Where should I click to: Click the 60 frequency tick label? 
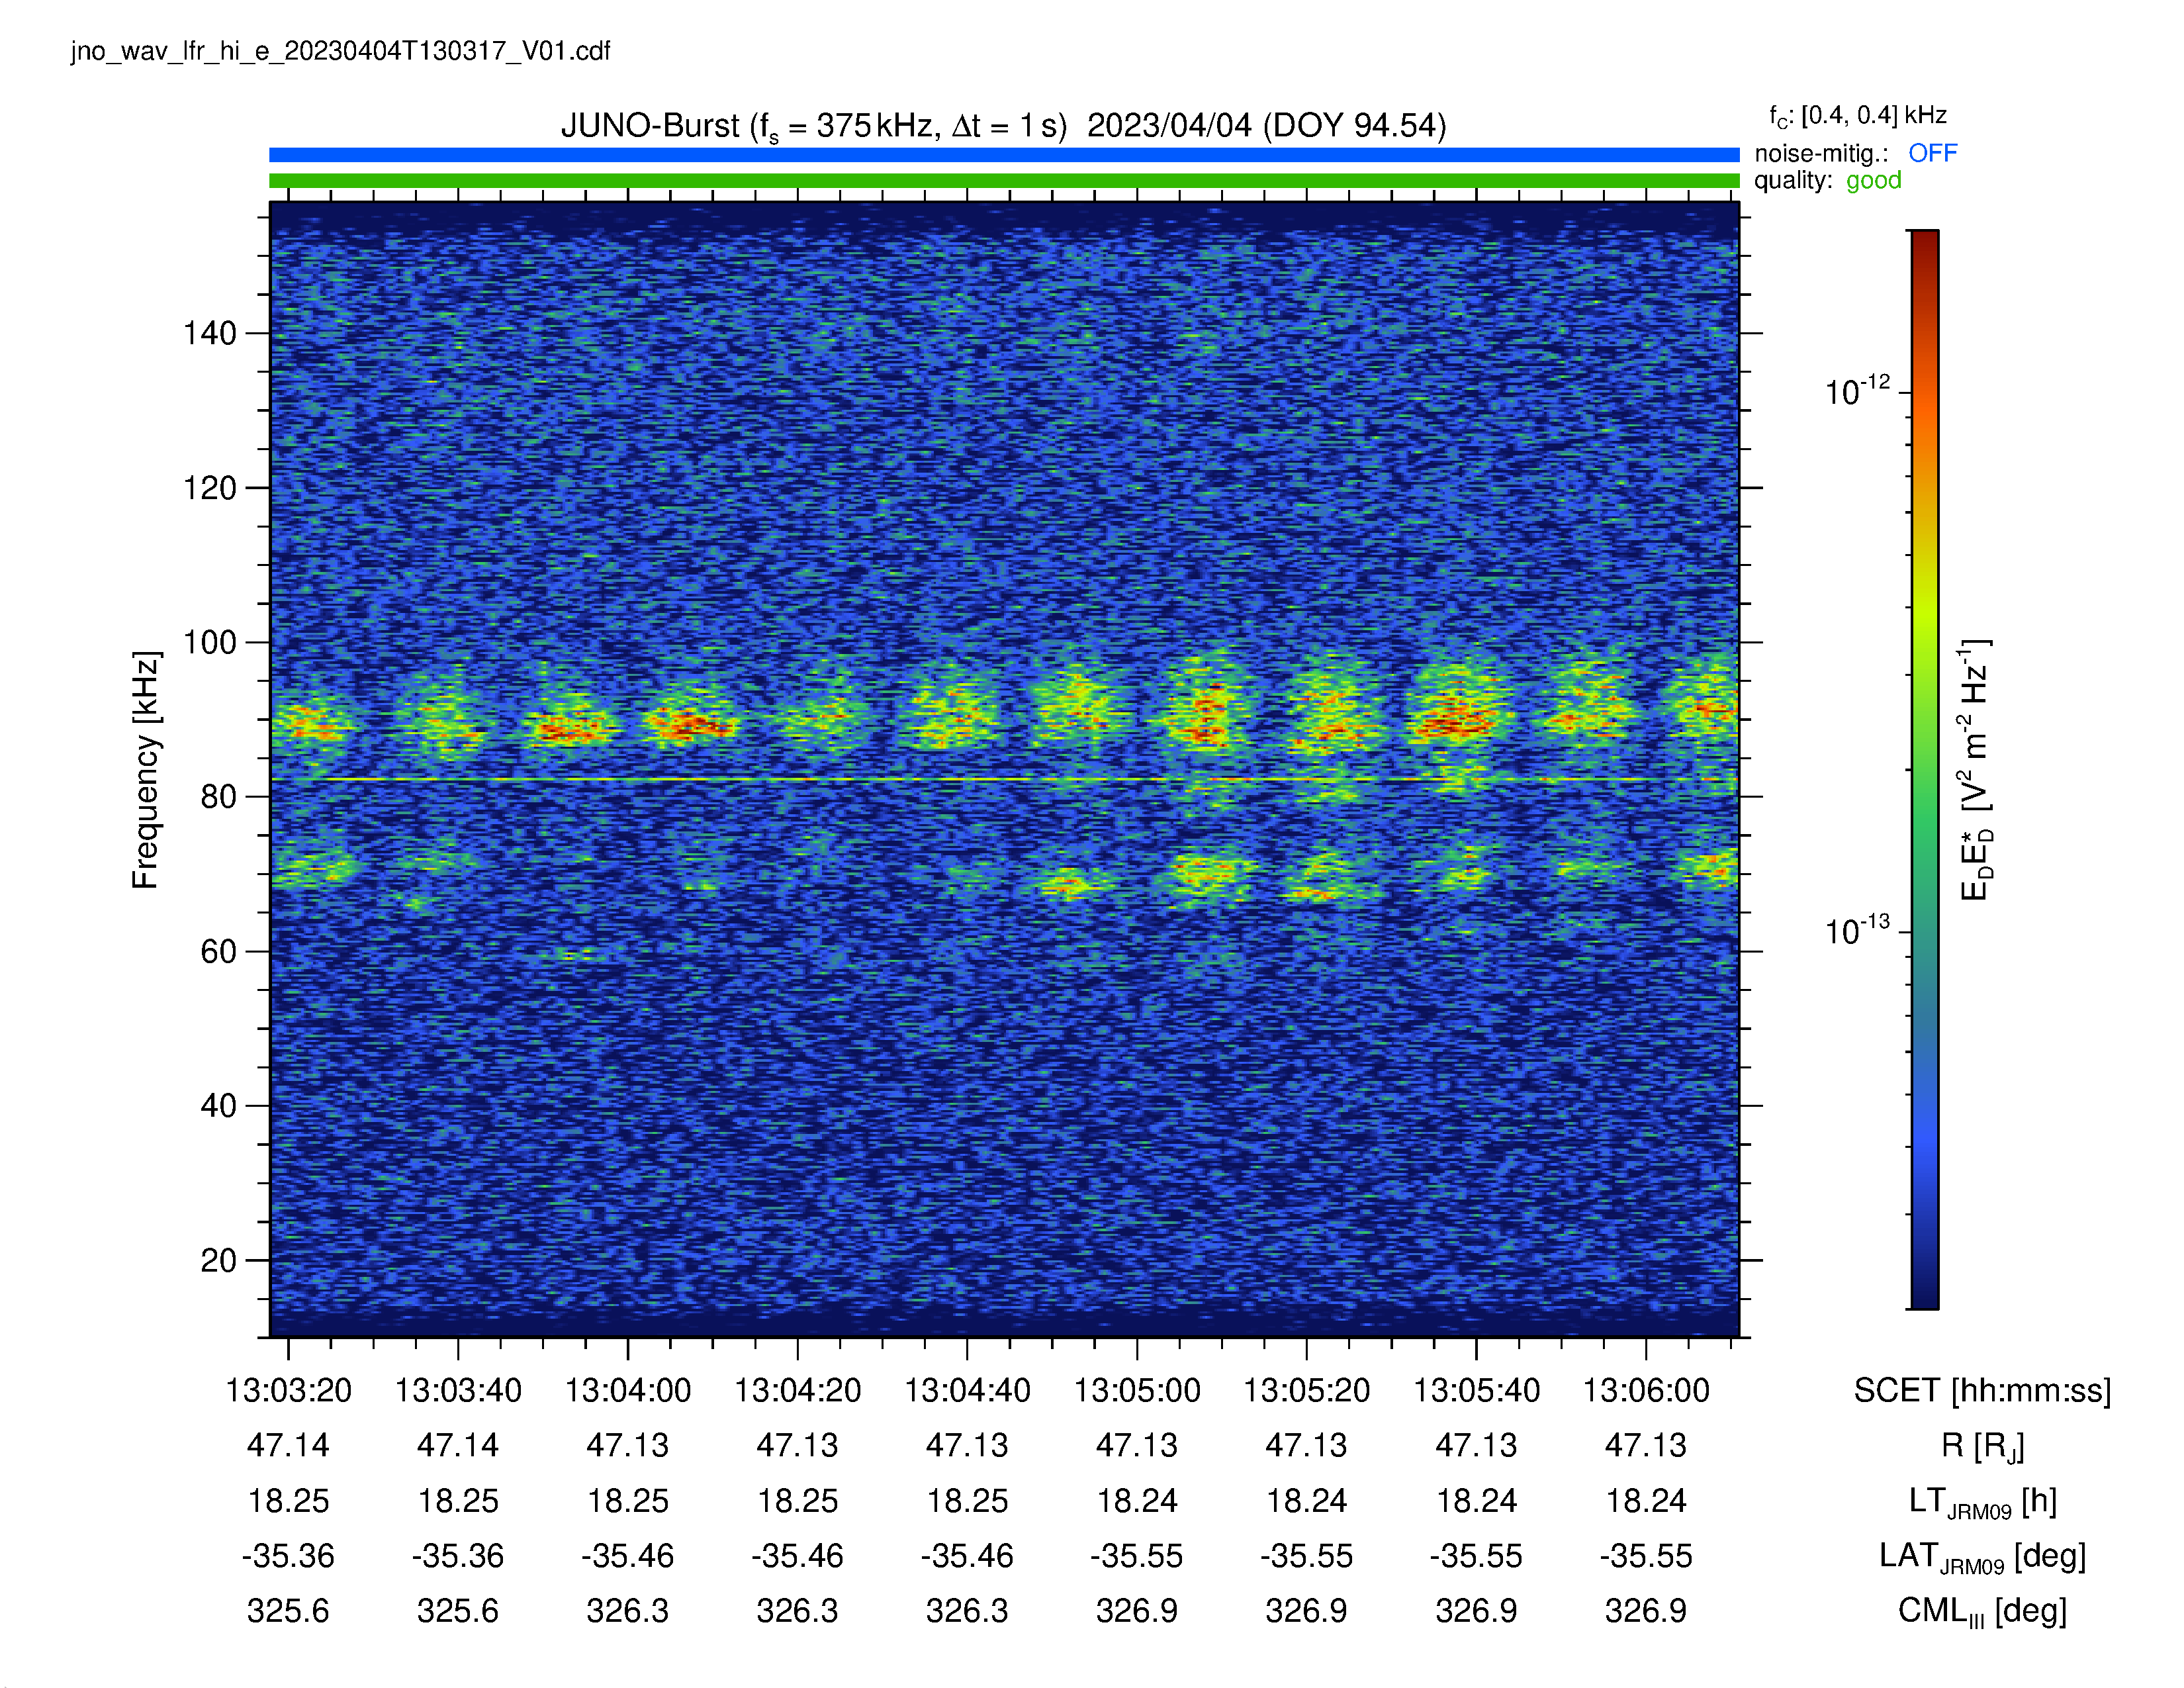[x=218, y=951]
